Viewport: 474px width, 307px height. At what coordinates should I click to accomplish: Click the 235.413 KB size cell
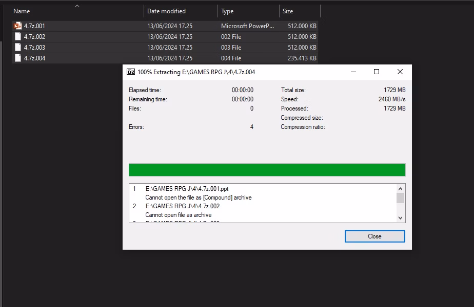coord(302,58)
